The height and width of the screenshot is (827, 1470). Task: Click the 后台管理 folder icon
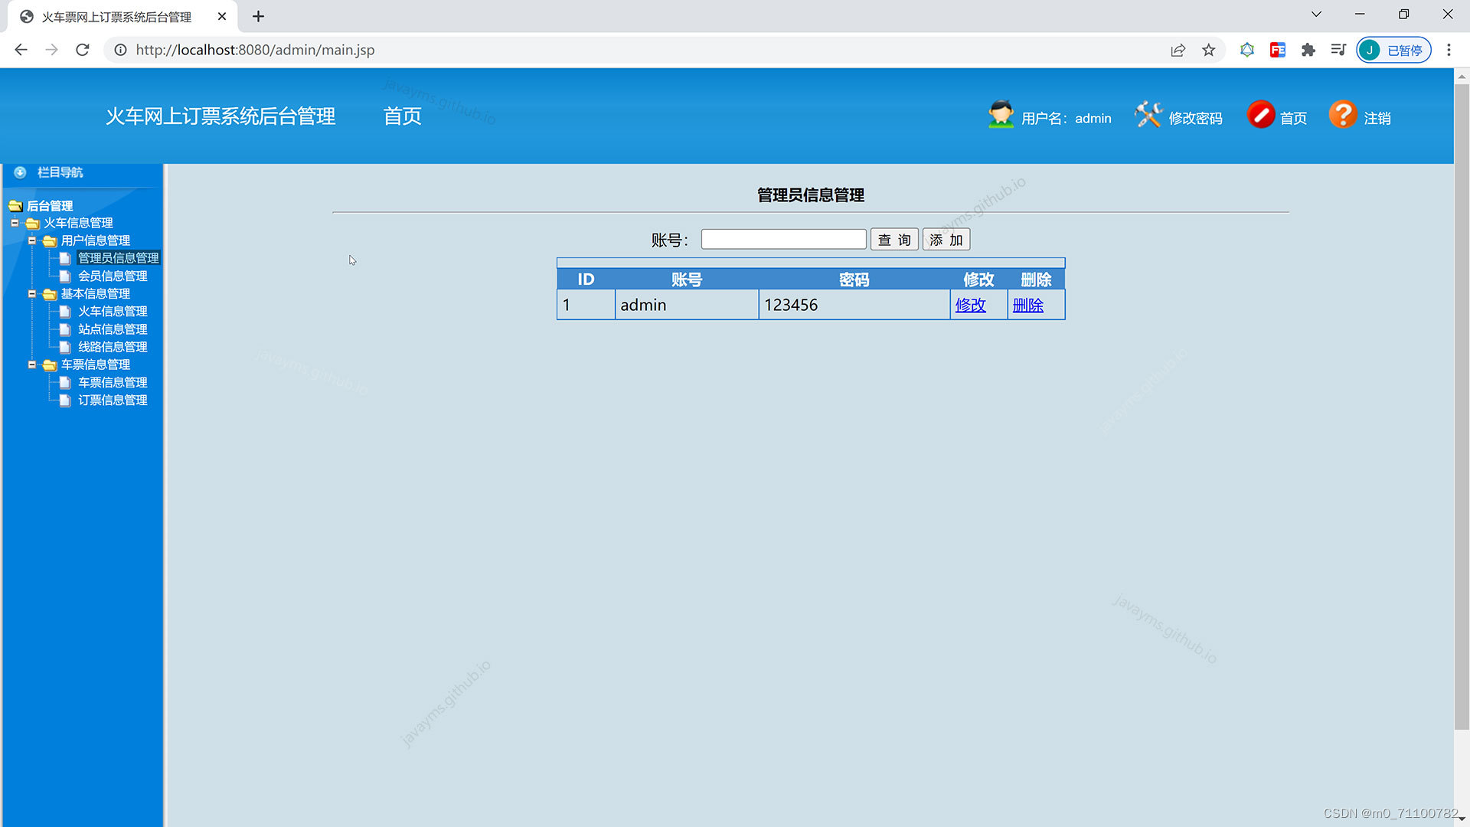click(15, 205)
